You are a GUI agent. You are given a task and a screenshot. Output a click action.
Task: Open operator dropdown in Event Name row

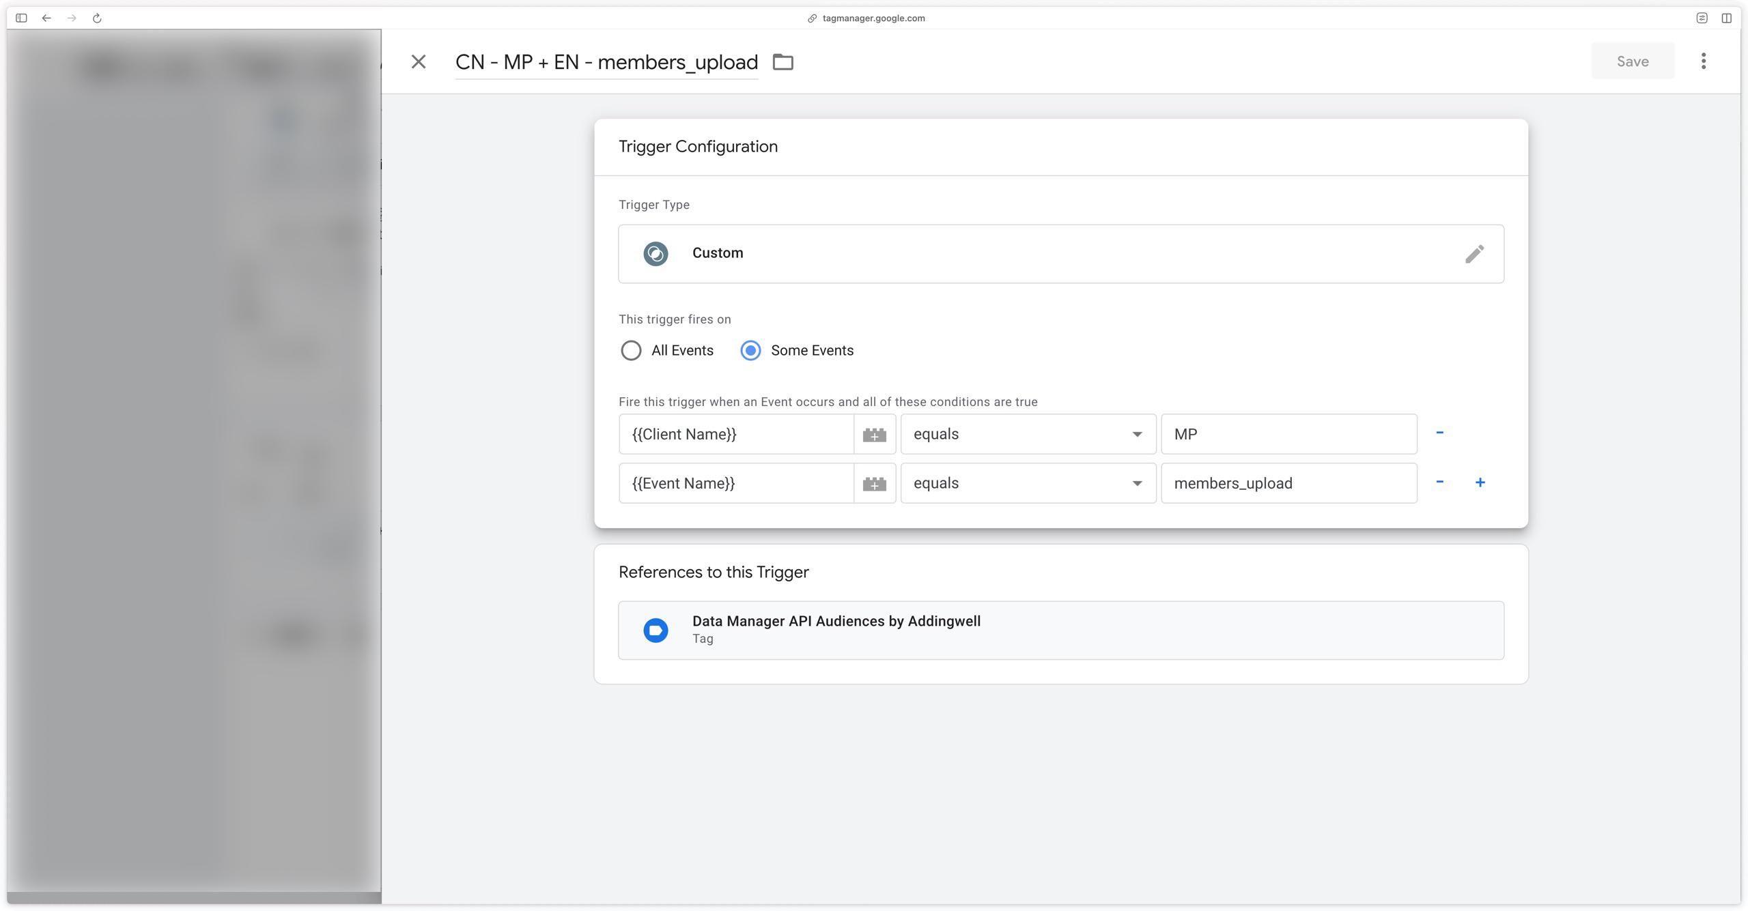tap(1028, 483)
